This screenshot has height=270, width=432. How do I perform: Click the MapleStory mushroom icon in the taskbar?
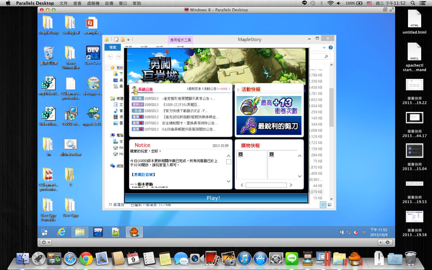pyautogui.click(x=134, y=232)
